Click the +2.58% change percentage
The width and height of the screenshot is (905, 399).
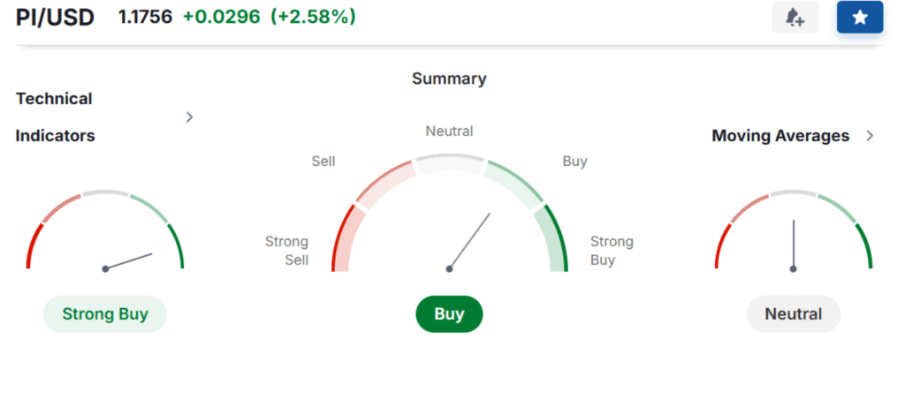314,18
